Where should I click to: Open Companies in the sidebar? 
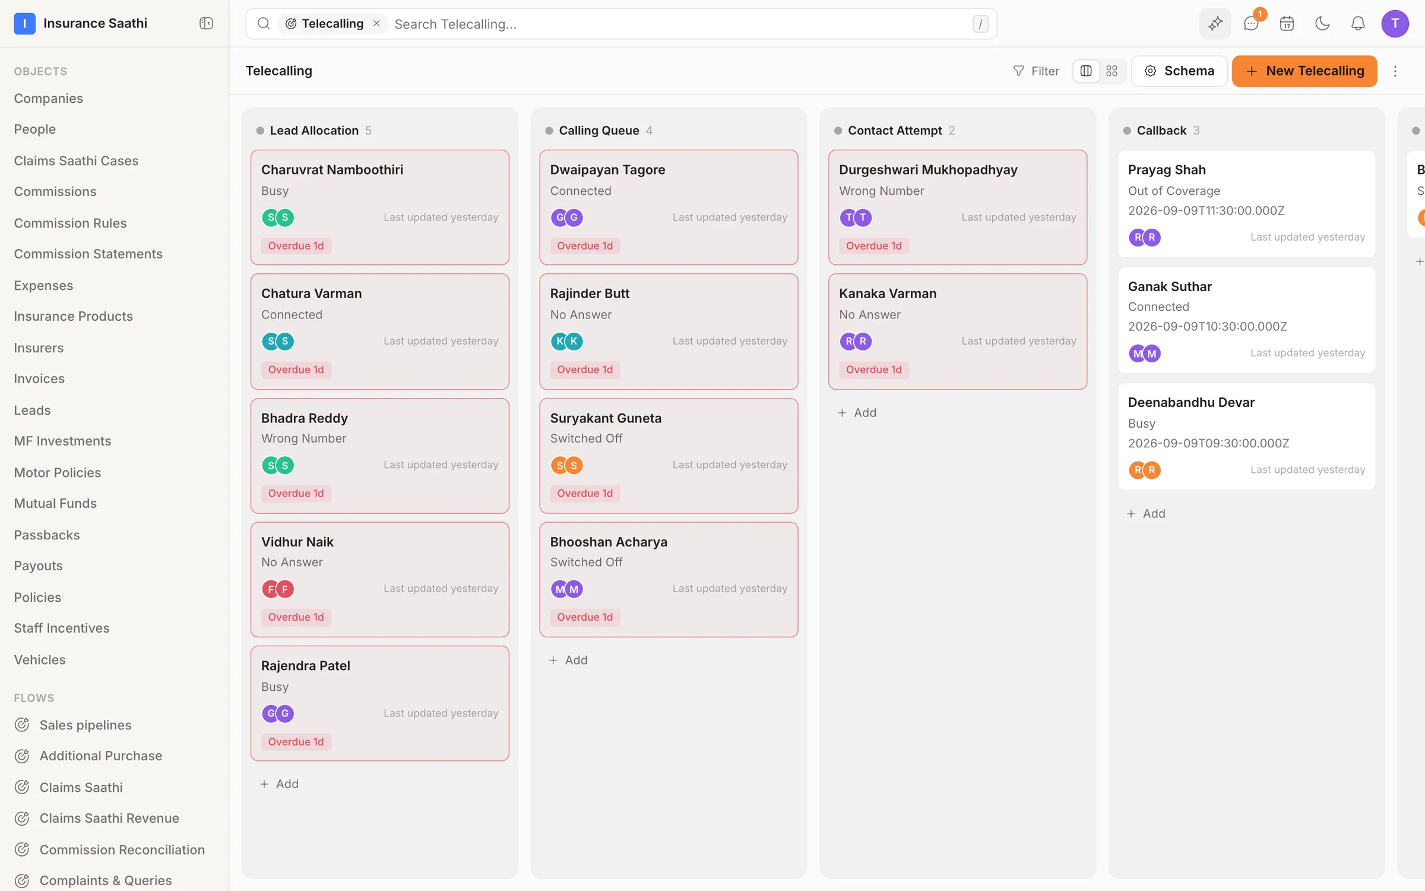[49, 98]
